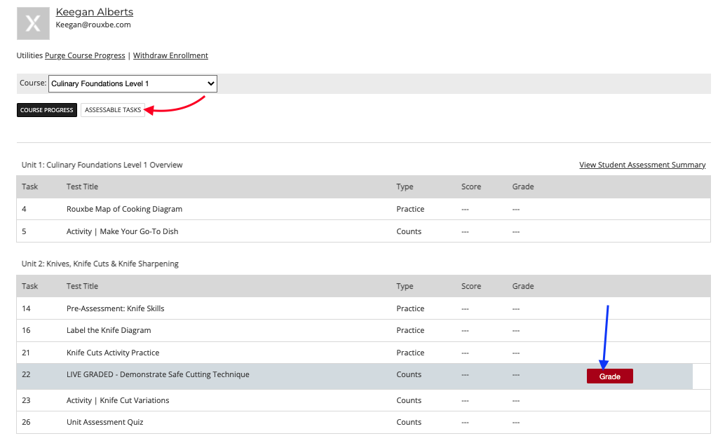The width and height of the screenshot is (718, 443).
Task: Click task number 4 cell
Action: 24,209
